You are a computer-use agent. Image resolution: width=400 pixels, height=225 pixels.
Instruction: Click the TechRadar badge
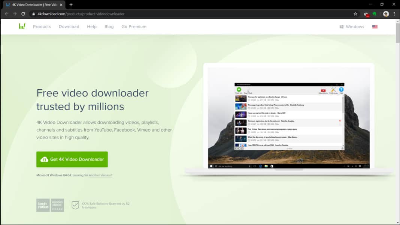pos(43,205)
